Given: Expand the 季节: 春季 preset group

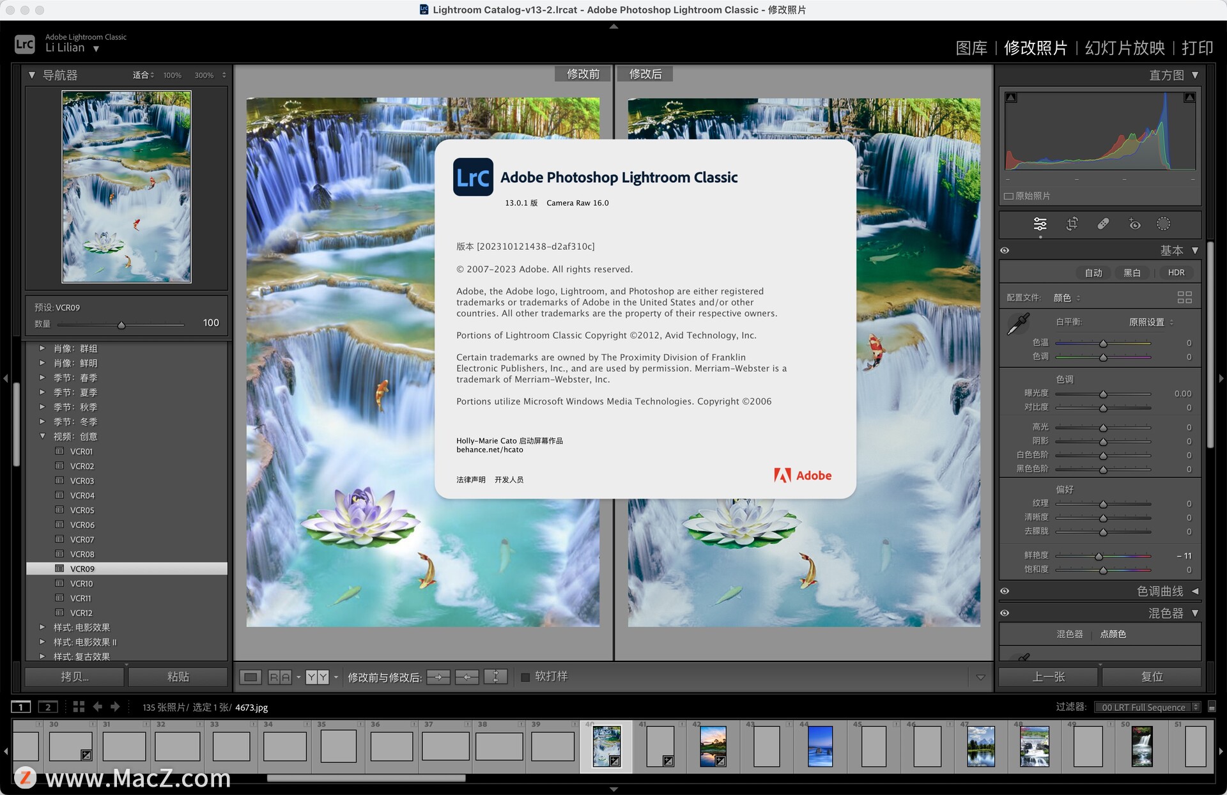Looking at the screenshot, I should (42, 378).
